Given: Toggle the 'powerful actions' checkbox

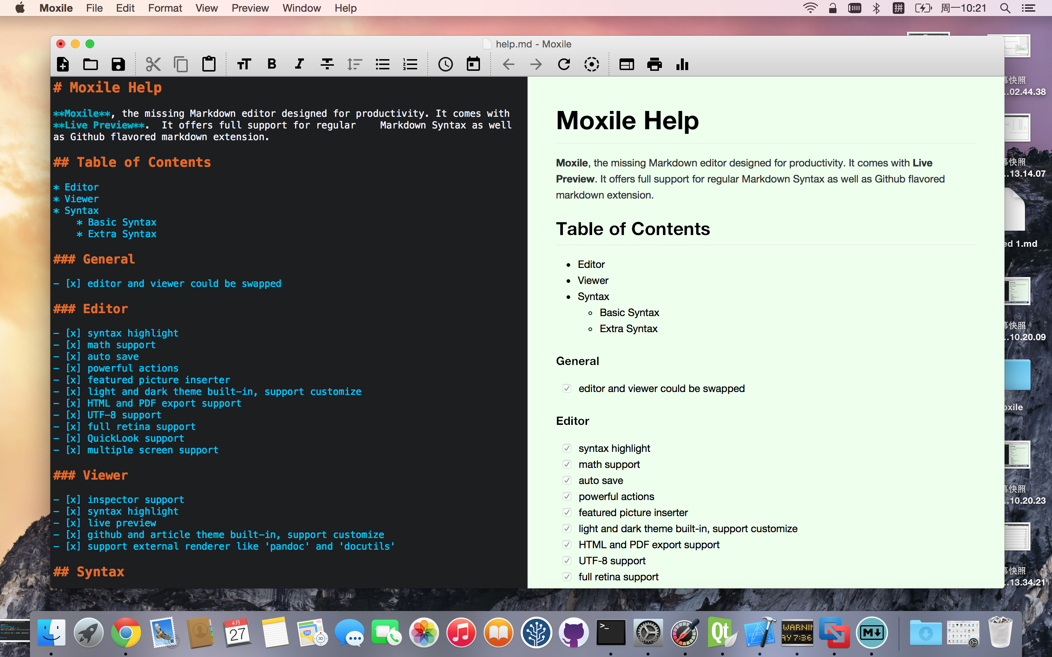Looking at the screenshot, I should point(567,496).
